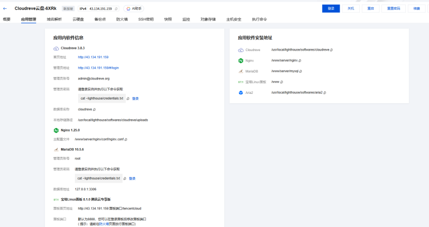The image size is (429, 227).
Task: Click the 关机 shutdown button
Action: tap(351, 8)
